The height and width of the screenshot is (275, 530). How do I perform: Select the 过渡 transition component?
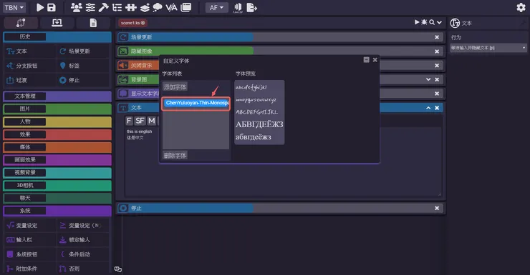click(30, 80)
